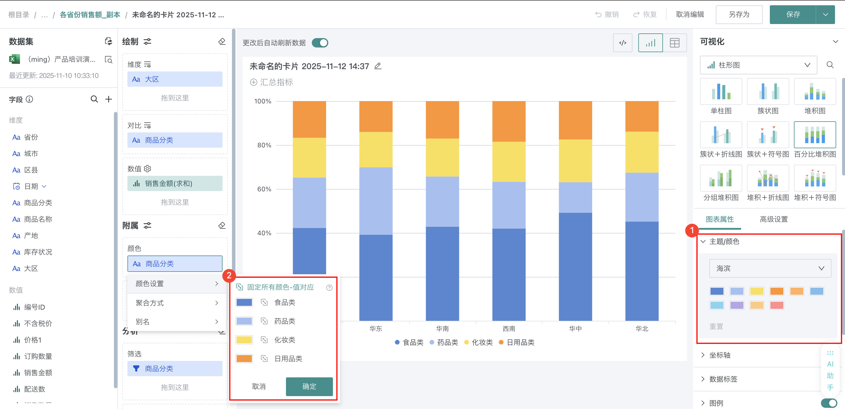This screenshot has height=409, width=845.
Task: Click the dataset refresh icon
Action: point(108,41)
